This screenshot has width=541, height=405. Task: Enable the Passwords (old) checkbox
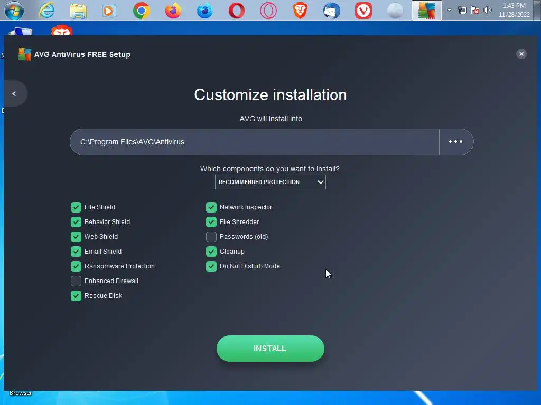tap(211, 237)
